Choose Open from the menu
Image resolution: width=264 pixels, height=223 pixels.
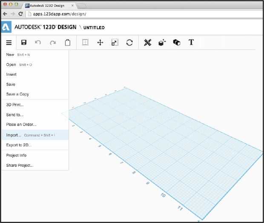(x=35, y=65)
